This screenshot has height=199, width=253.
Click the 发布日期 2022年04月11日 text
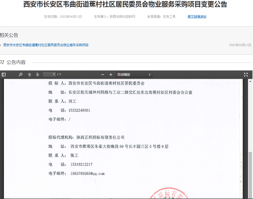(63, 17)
